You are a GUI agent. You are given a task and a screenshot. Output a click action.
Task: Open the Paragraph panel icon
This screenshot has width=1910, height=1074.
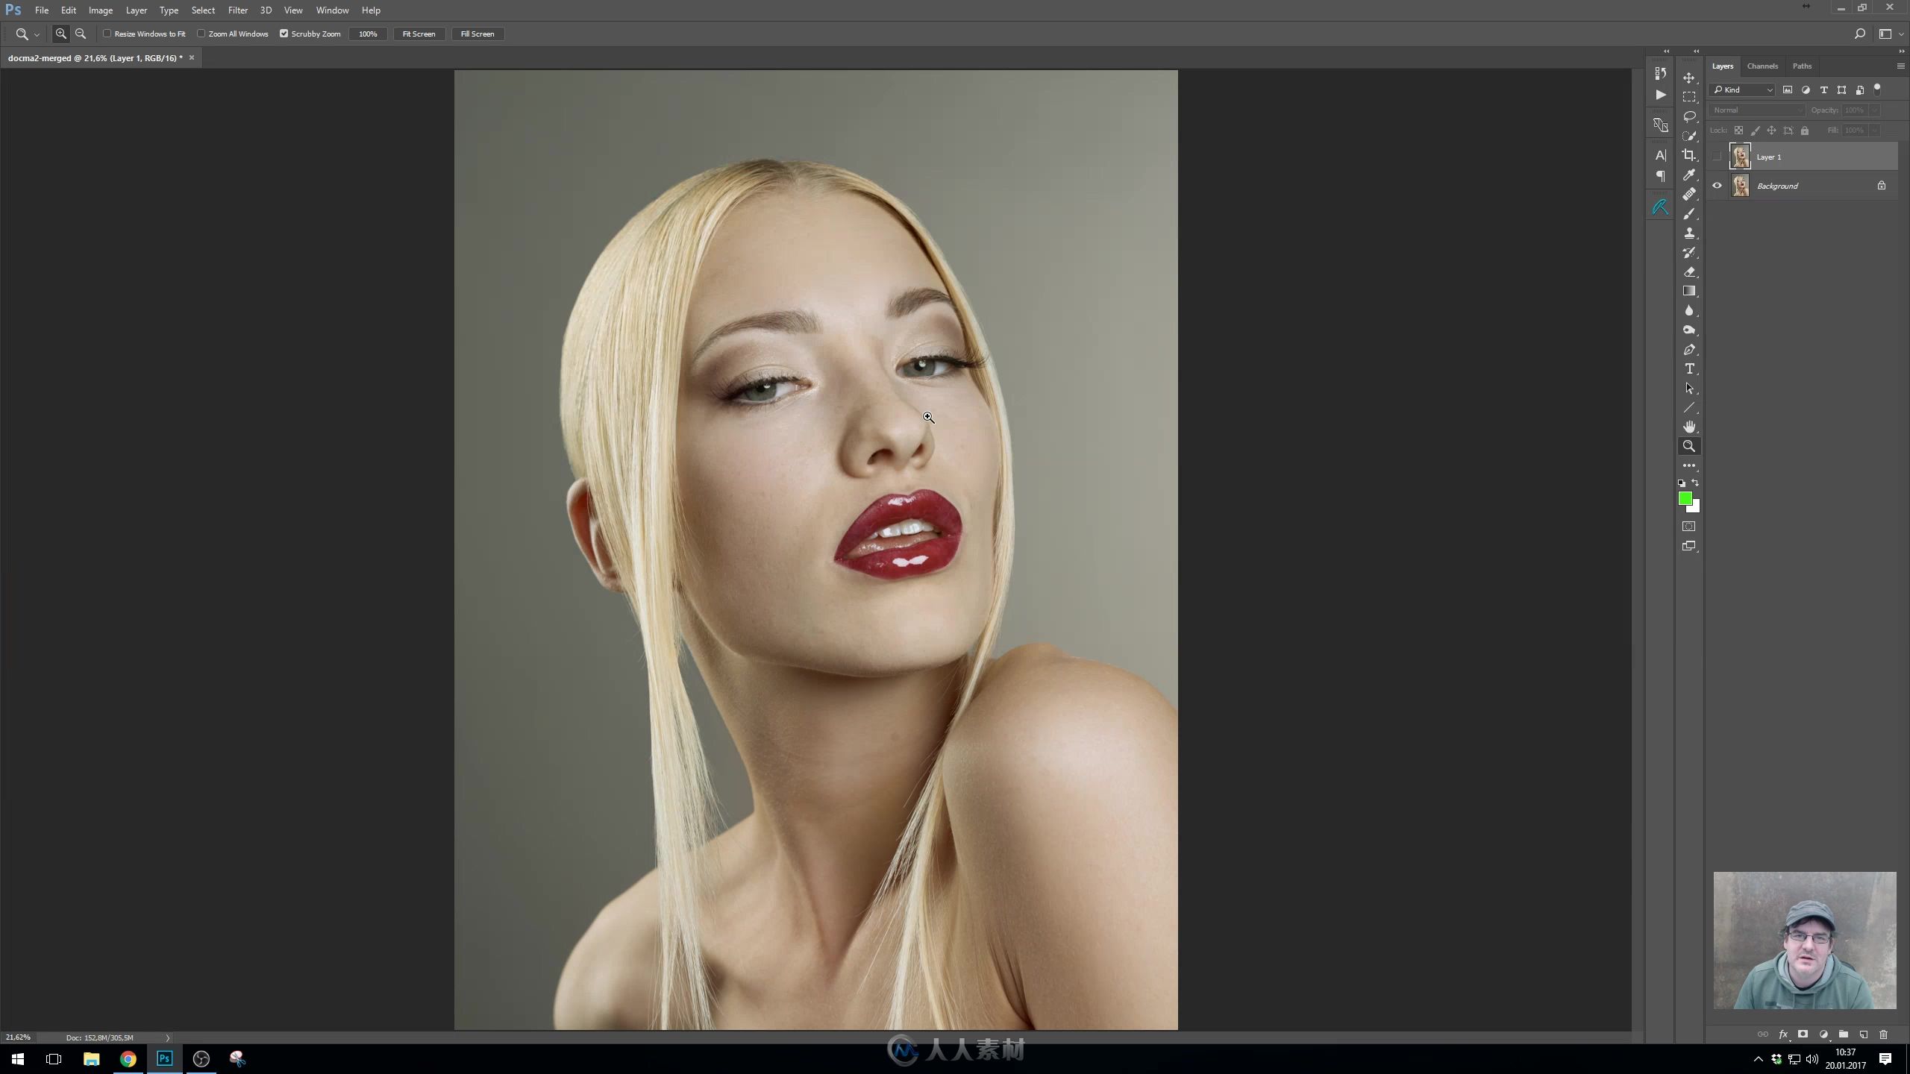[x=1660, y=176]
